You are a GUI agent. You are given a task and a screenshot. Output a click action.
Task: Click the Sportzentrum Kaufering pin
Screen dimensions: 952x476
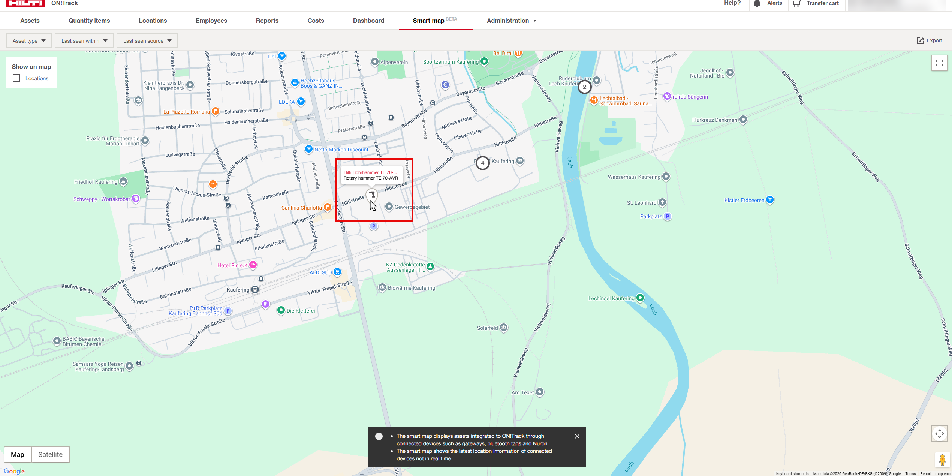[484, 61]
